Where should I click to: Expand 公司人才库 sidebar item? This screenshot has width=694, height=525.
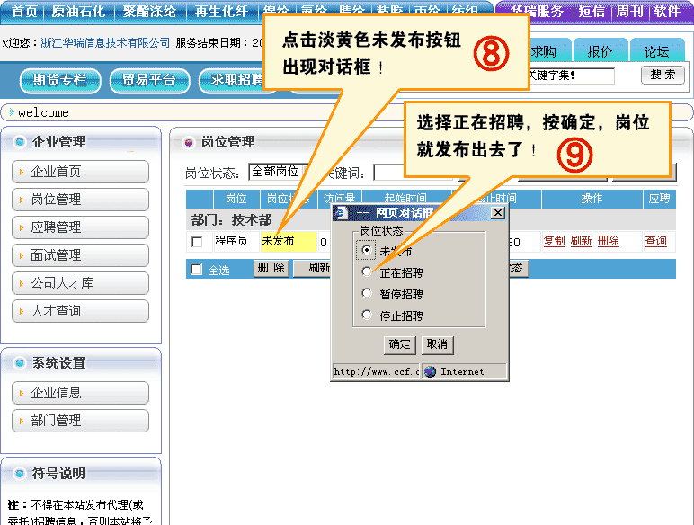pos(81,283)
